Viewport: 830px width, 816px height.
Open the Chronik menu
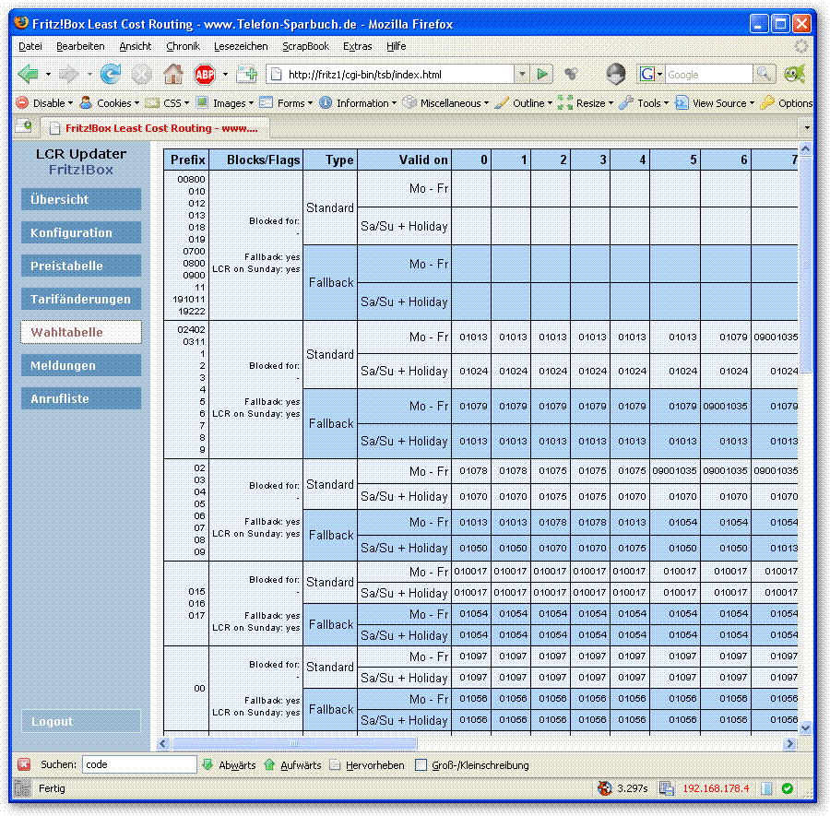(183, 46)
